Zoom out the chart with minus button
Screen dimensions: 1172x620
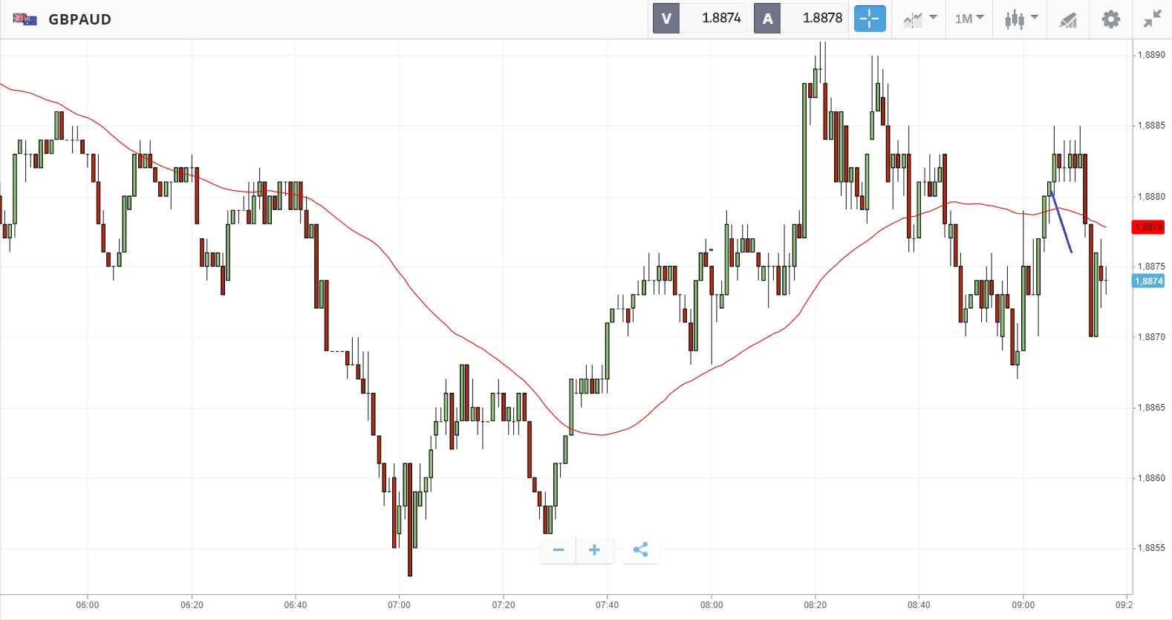point(559,550)
